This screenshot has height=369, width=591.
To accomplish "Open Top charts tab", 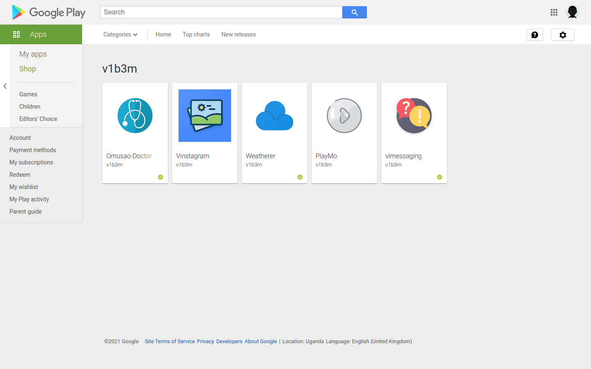I will [196, 34].
